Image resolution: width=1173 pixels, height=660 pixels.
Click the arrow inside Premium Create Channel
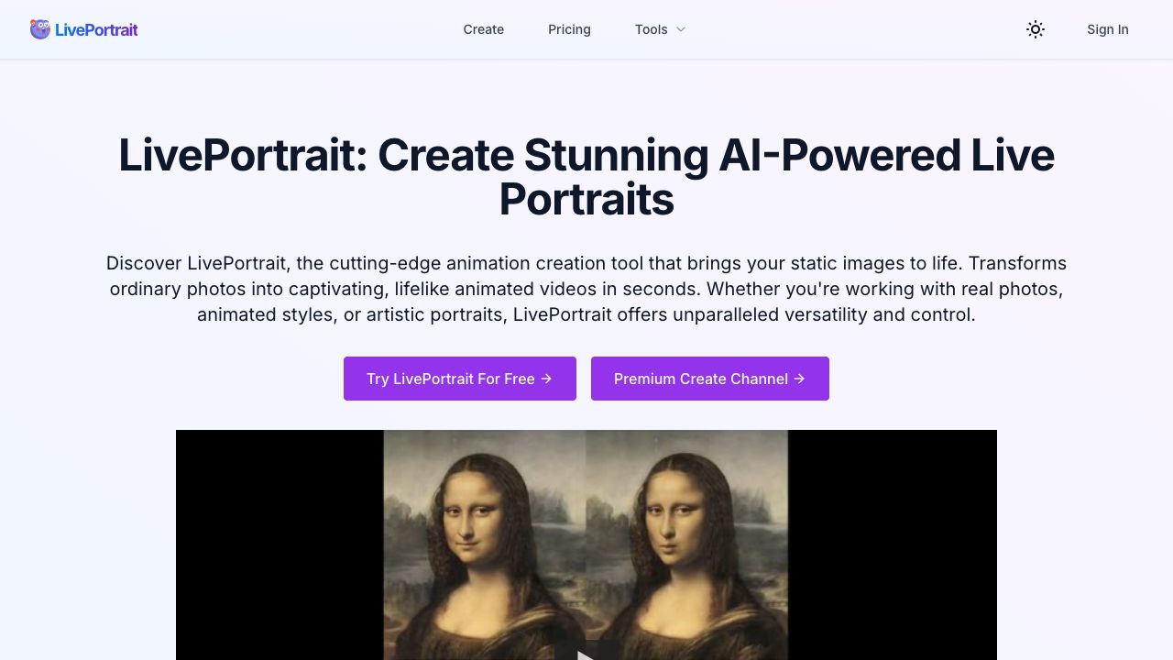pos(799,379)
